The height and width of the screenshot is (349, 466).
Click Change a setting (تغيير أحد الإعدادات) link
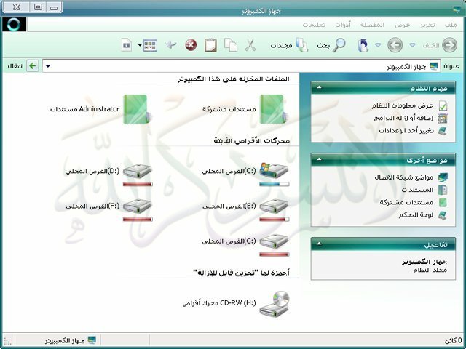[406, 131]
